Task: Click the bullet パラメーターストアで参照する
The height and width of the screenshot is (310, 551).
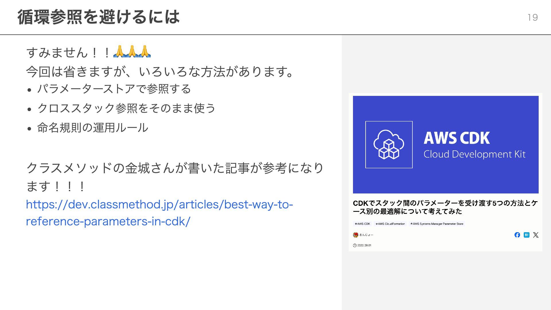Action: (x=114, y=89)
